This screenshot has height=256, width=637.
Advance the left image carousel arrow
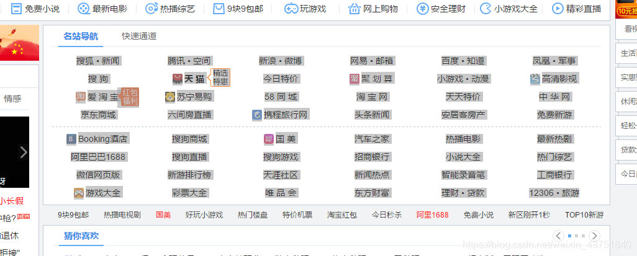tap(24, 152)
